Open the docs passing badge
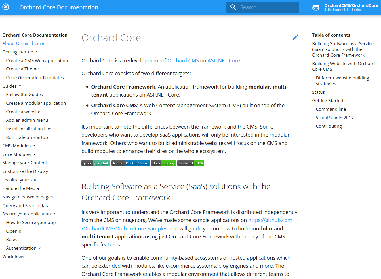381x279 pixels. (x=163, y=163)
